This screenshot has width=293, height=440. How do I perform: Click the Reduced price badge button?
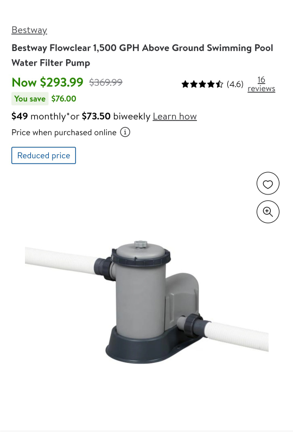click(x=44, y=155)
